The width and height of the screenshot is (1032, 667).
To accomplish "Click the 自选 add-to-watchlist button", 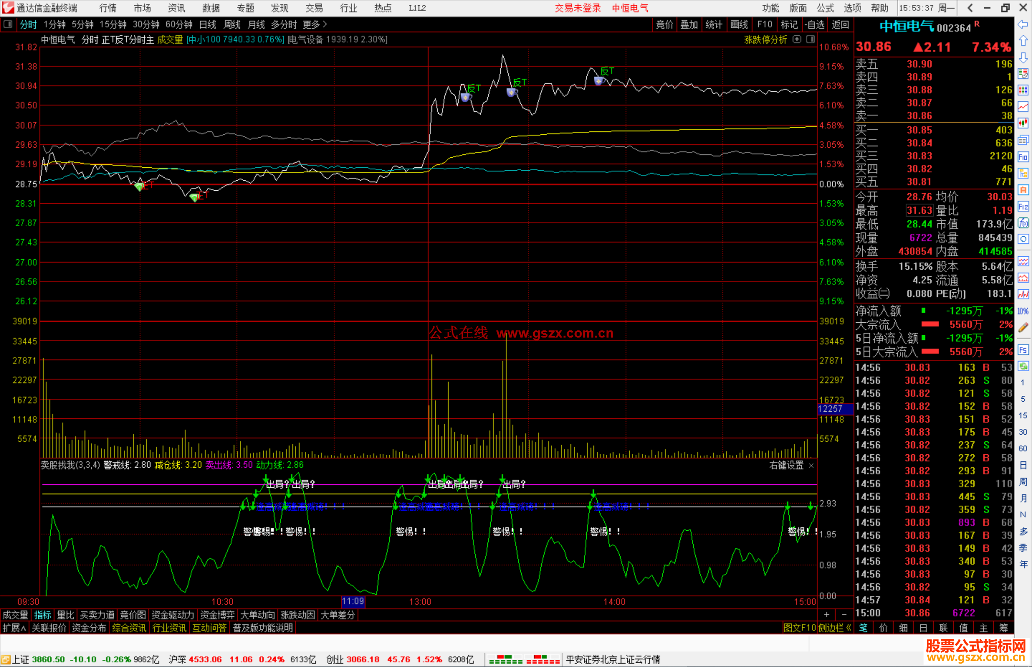I will pyautogui.click(x=815, y=24).
